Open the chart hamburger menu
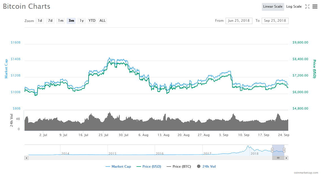The height and width of the screenshot is (175, 321). click(315, 6)
